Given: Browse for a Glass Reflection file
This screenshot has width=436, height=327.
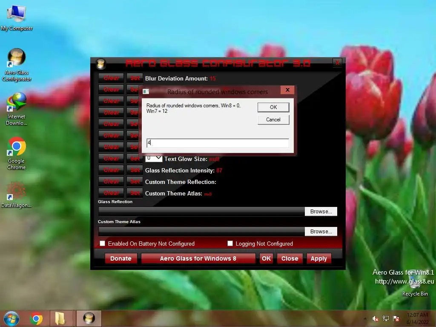Looking at the screenshot, I should (x=321, y=211).
